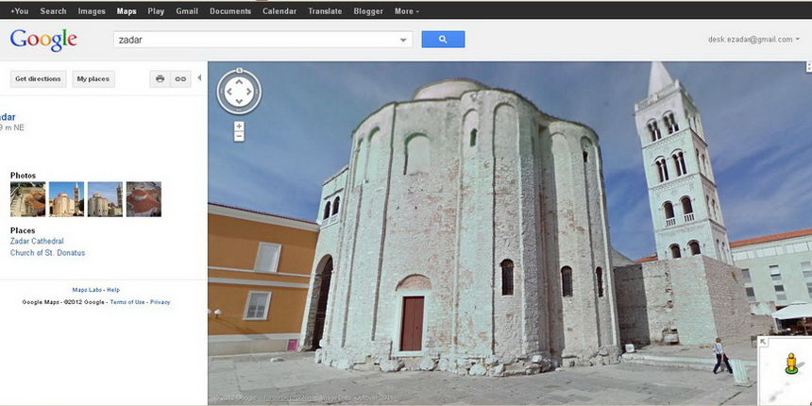Click the link chain icon button
This screenshot has height=406, width=812.
180,78
